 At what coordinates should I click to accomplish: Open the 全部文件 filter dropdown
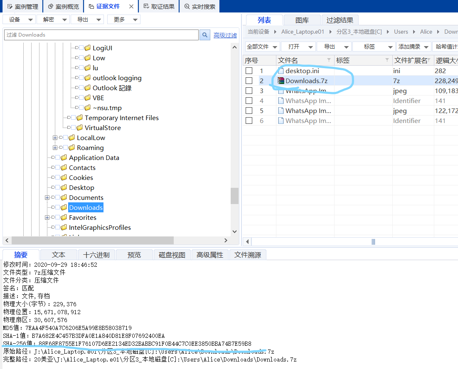(262, 47)
